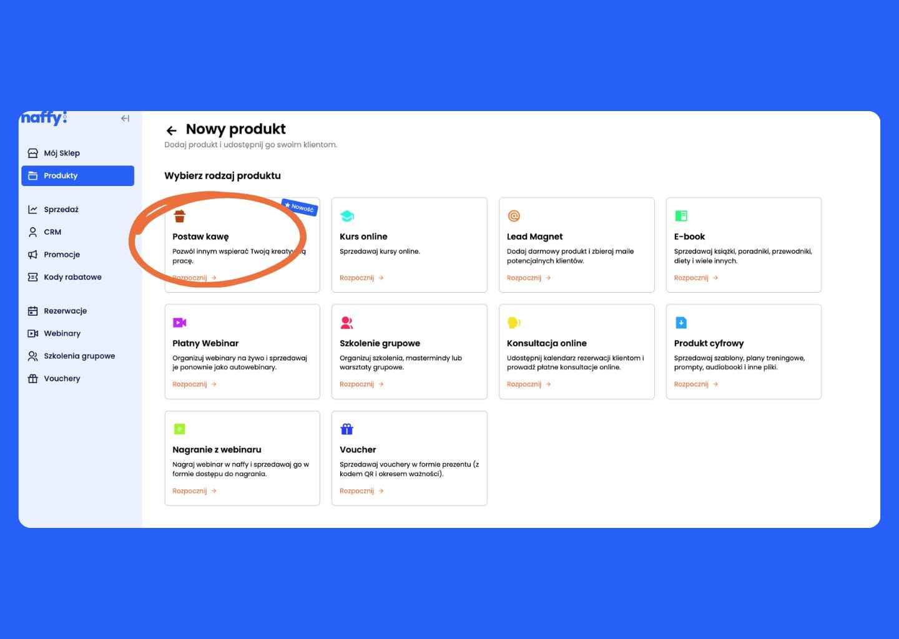Click the Rezerwacje calendar icon
Image resolution: width=899 pixels, height=639 pixels.
(x=33, y=311)
